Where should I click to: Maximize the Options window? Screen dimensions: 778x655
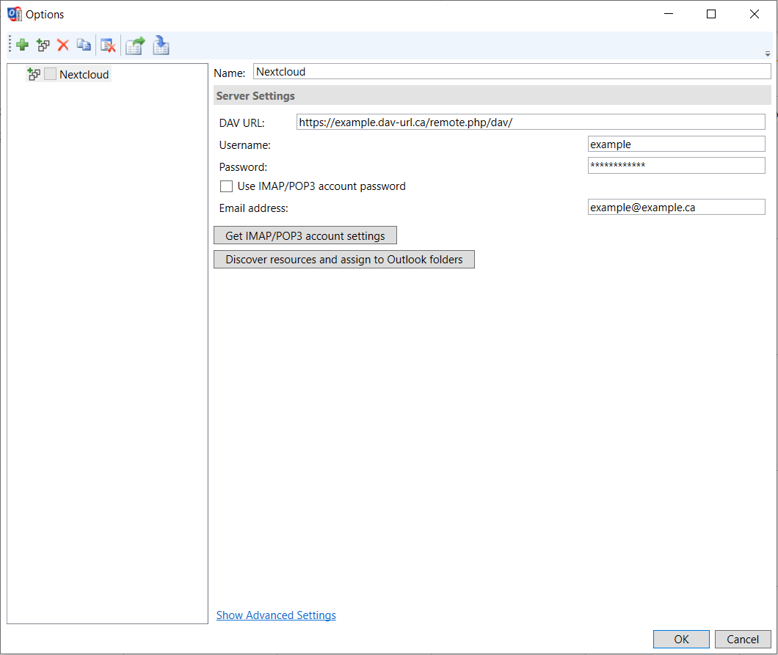click(x=711, y=14)
